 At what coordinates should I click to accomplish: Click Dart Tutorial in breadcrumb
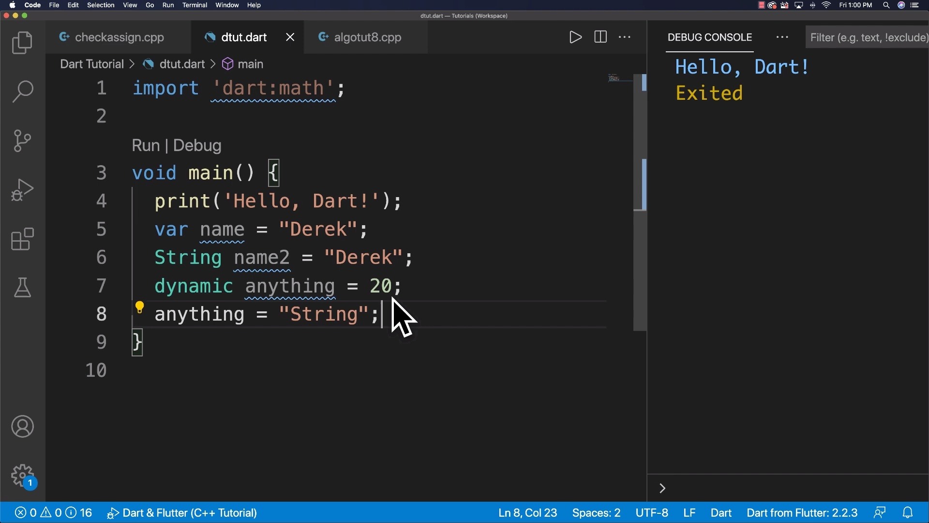(x=92, y=64)
